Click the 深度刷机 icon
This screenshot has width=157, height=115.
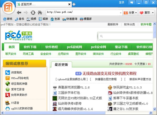[8, 73]
